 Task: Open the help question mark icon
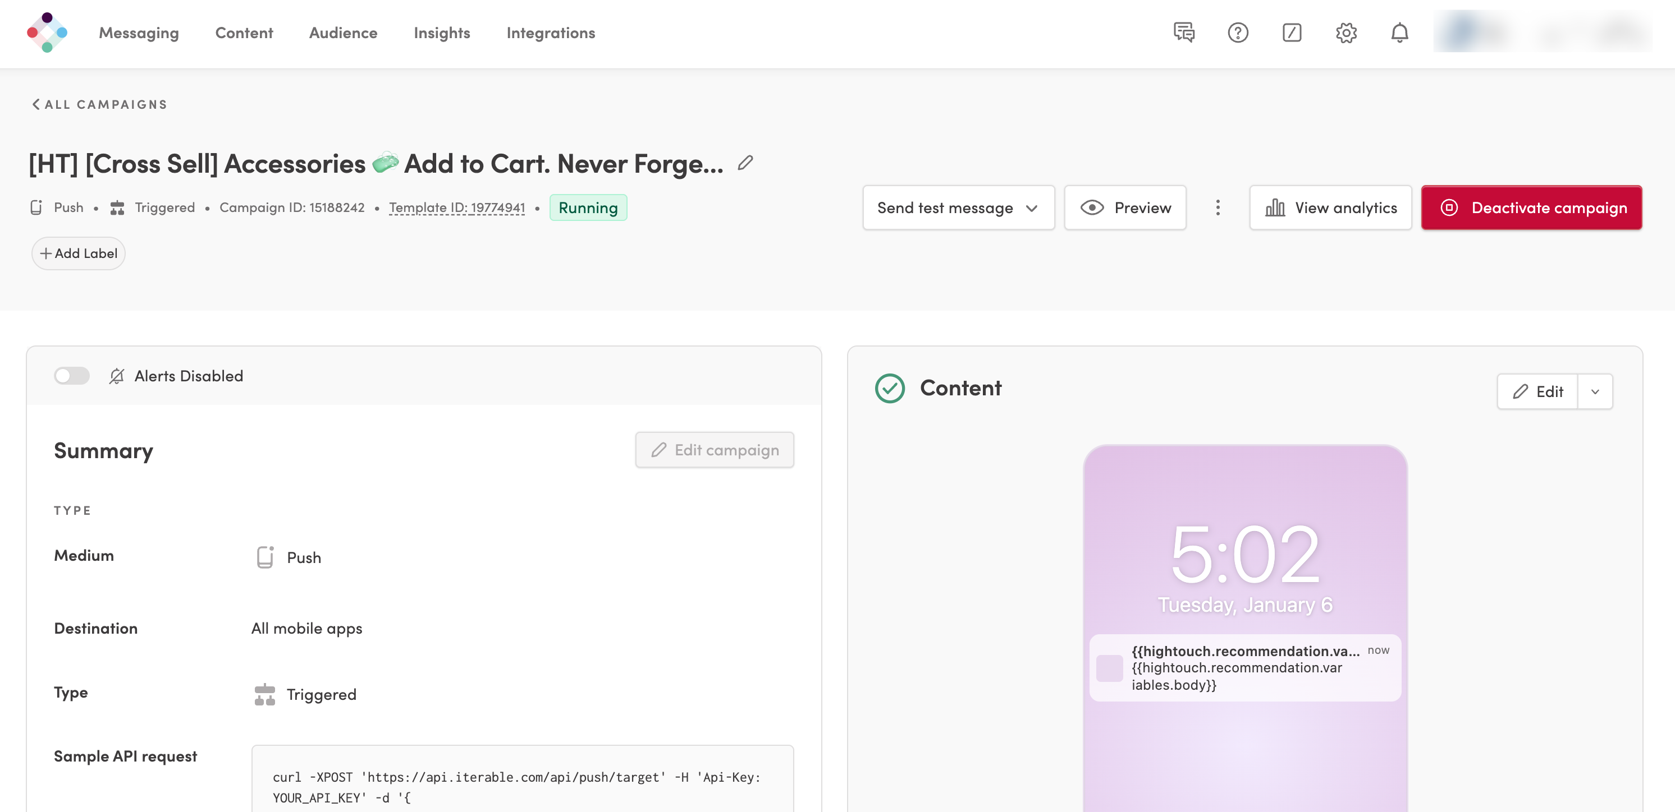coord(1237,33)
